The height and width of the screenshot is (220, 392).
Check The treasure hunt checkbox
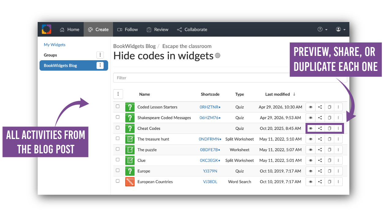click(x=118, y=138)
